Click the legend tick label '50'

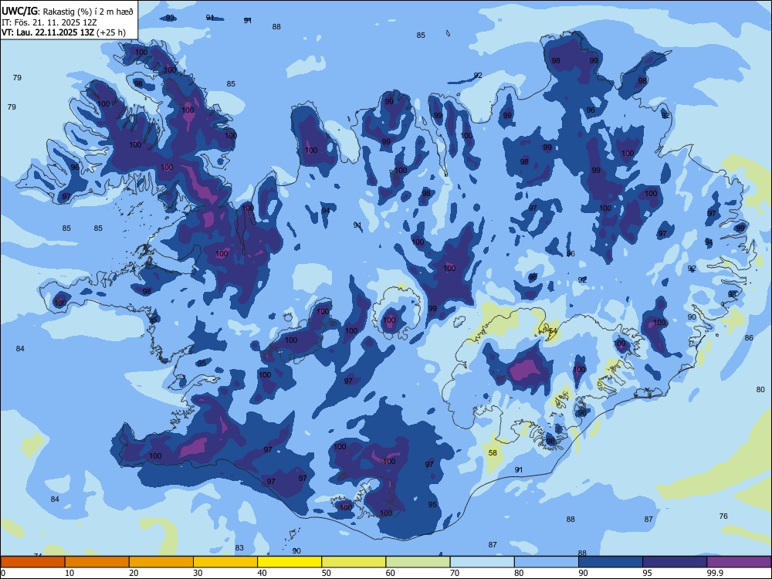pyautogui.click(x=327, y=573)
